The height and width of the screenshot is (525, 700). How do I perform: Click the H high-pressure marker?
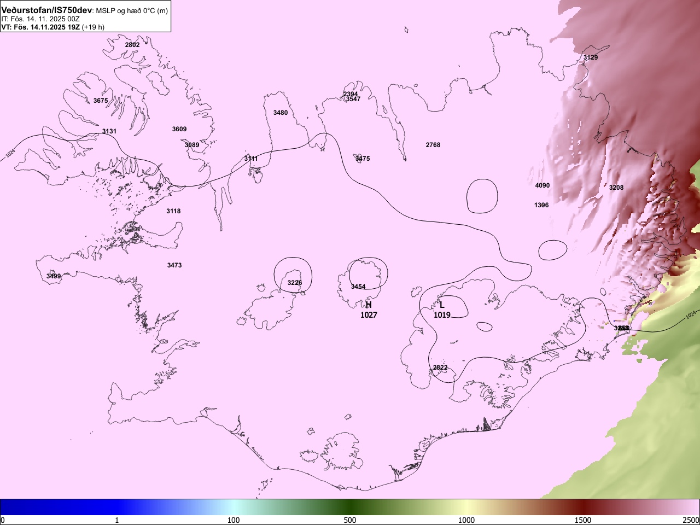tap(369, 305)
